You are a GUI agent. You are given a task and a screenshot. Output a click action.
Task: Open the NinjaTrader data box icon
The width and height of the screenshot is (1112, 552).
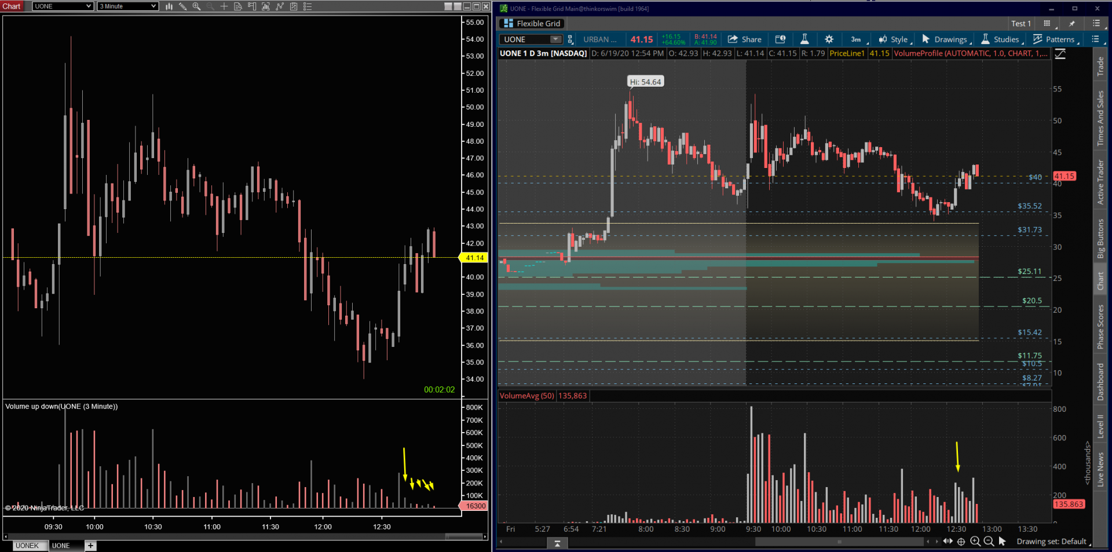[x=238, y=6]
